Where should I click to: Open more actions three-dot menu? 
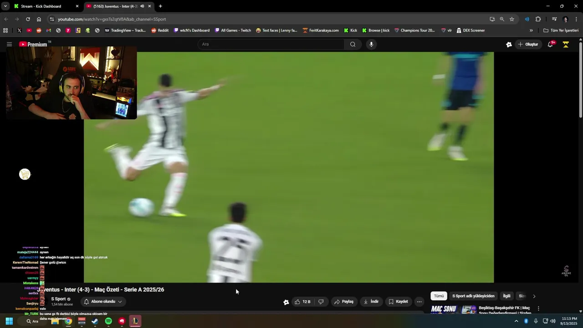(x=419, y=302)
